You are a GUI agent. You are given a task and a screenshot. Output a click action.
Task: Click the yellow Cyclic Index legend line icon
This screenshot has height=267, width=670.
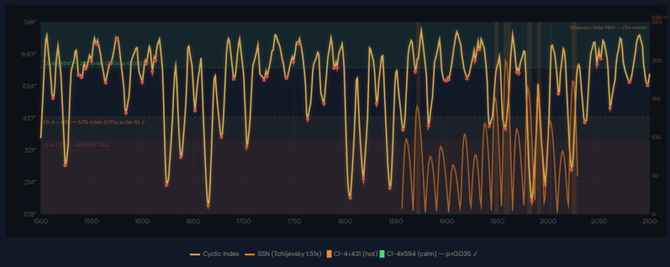(x=194, y=253)
